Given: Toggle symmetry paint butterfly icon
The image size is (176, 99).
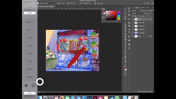Looking at the screenshot, I should point(102,3).
